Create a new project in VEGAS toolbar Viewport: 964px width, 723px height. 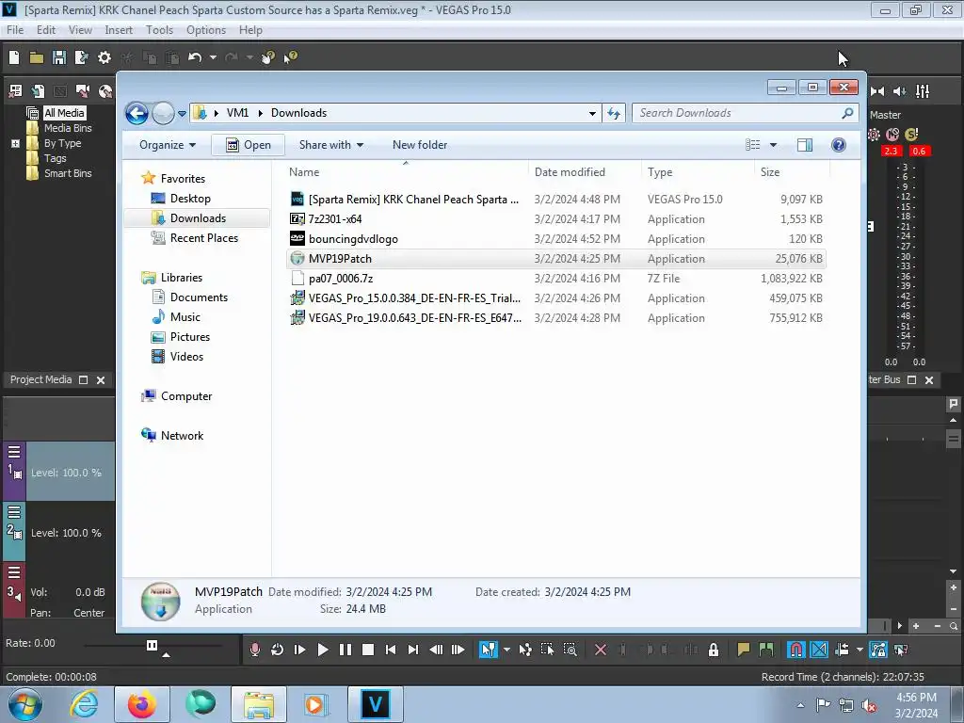pyautogui.click(x=14, y=57)
